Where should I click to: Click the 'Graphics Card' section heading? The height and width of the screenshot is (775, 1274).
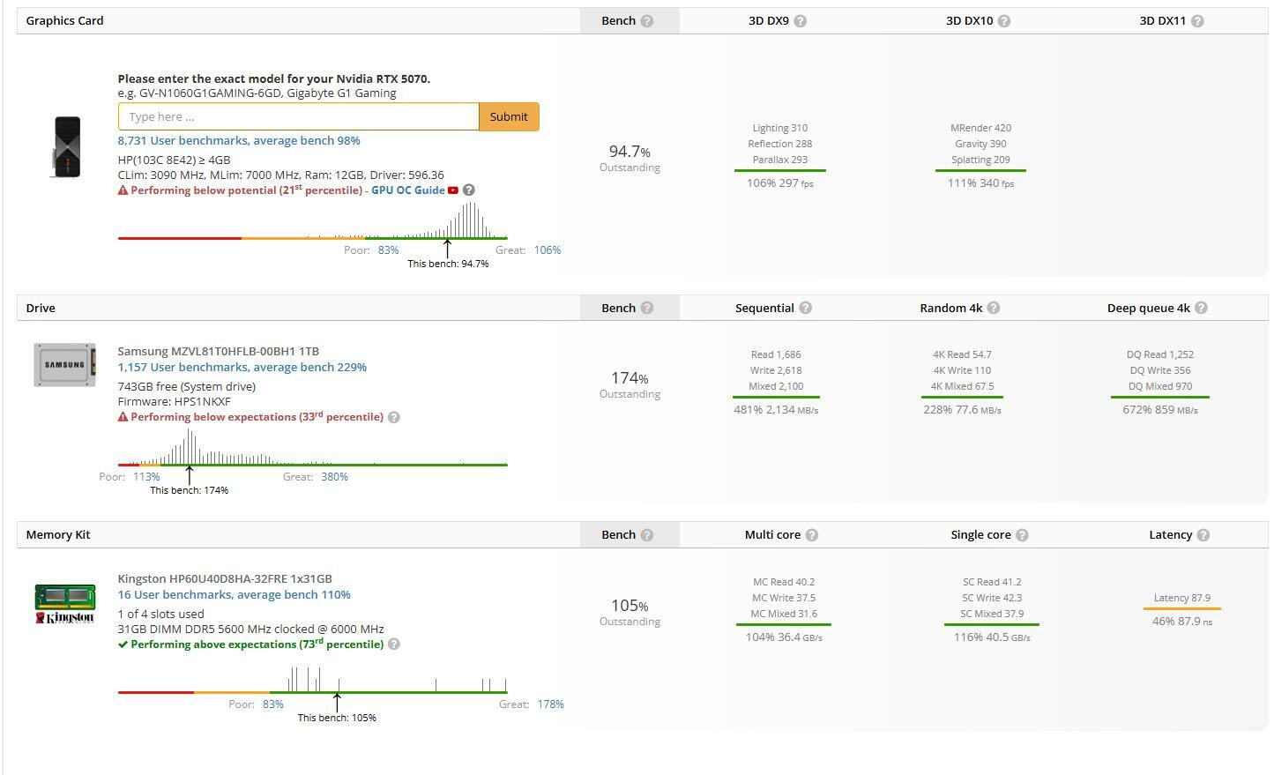point(65,20)
